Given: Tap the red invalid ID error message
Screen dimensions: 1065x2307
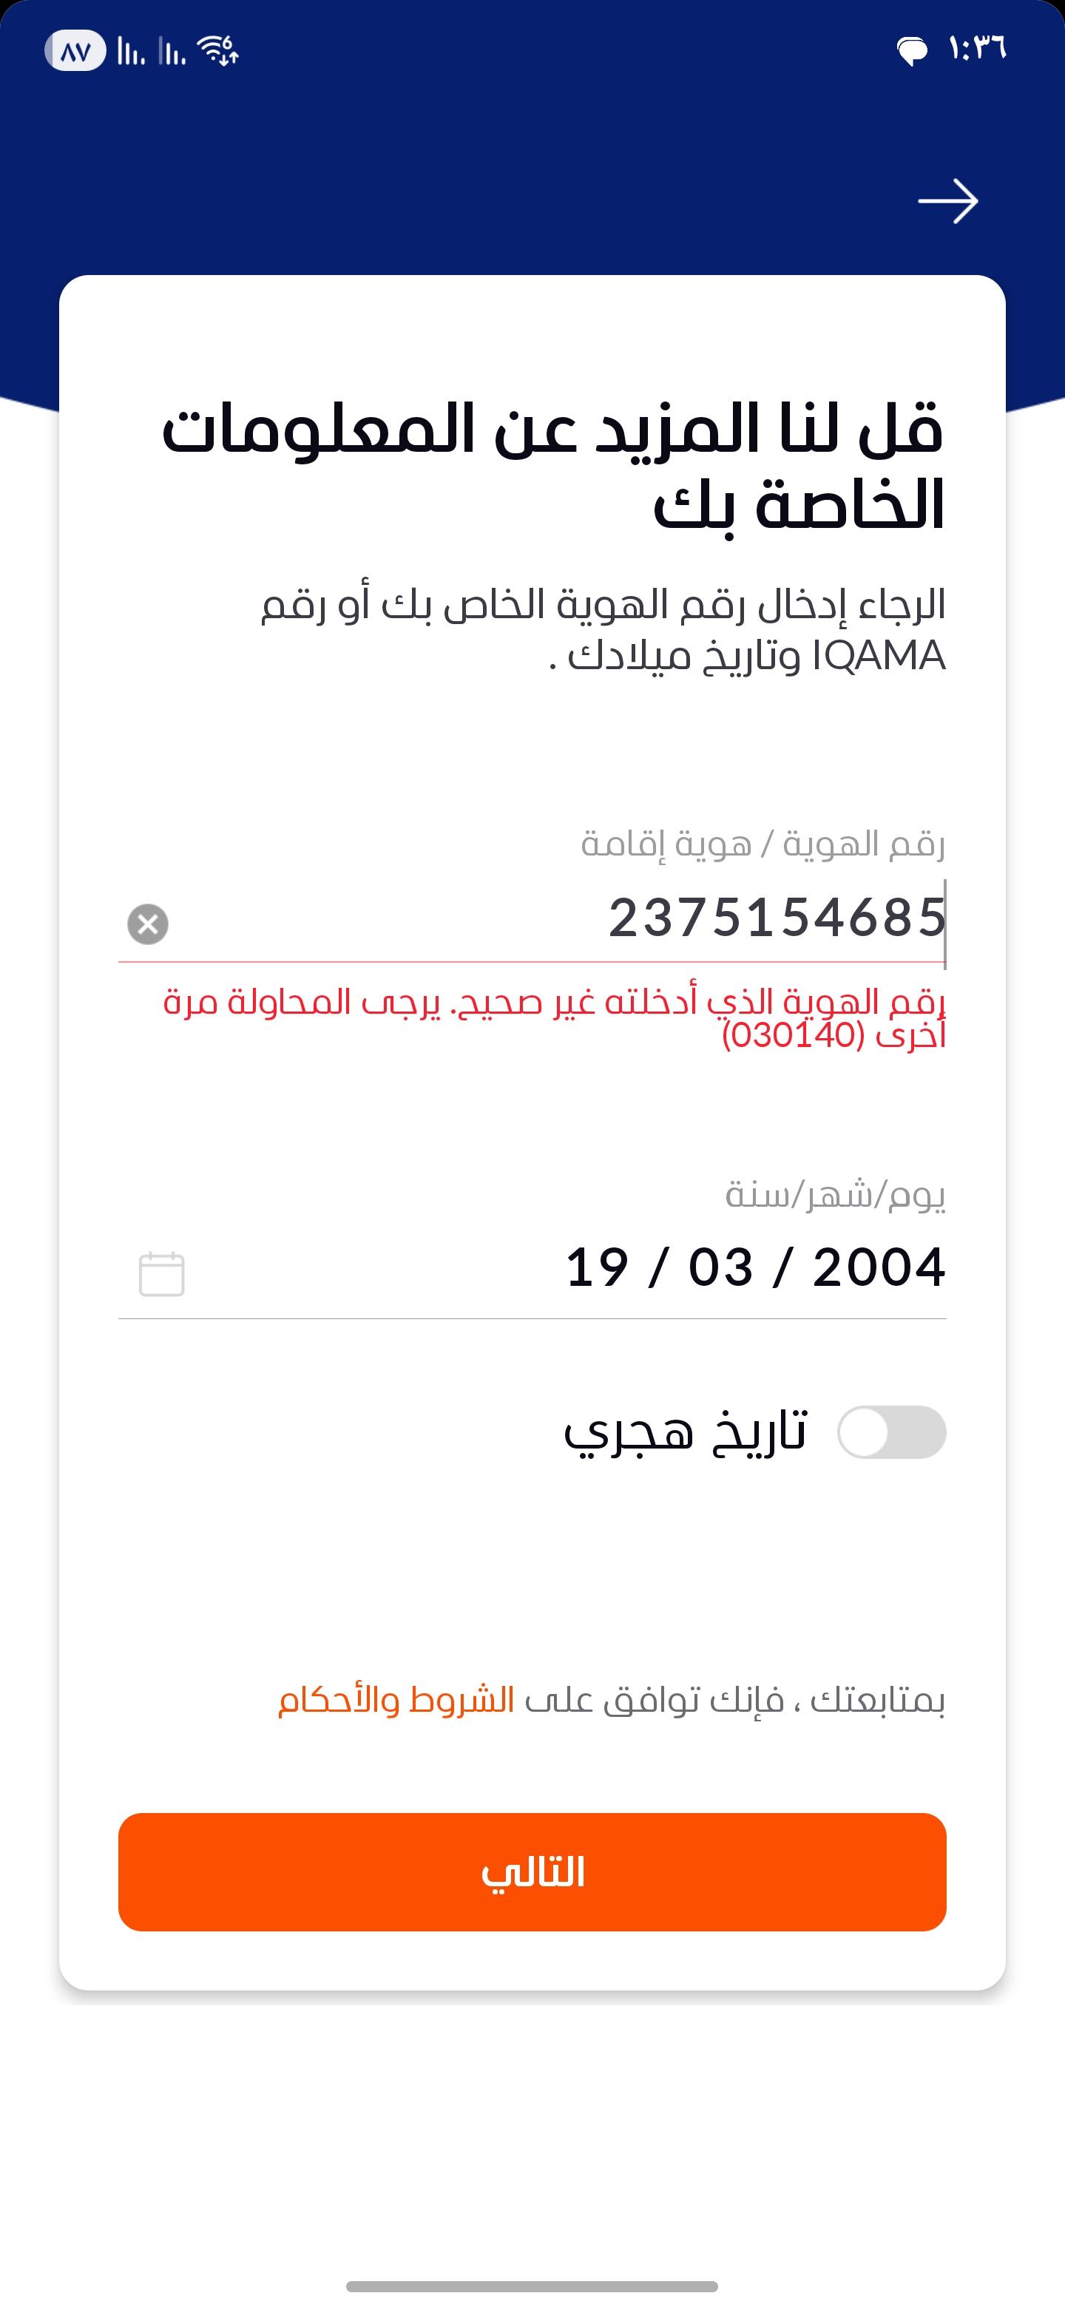Looking at the screenshot, I should pyautogui.click(x=555, y=1018).
